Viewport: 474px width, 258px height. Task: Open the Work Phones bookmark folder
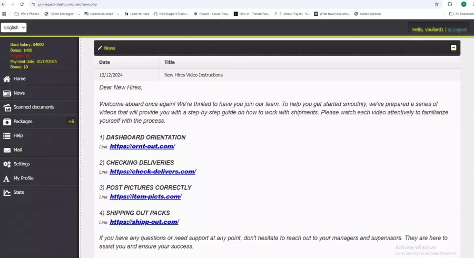click(27, 14)
